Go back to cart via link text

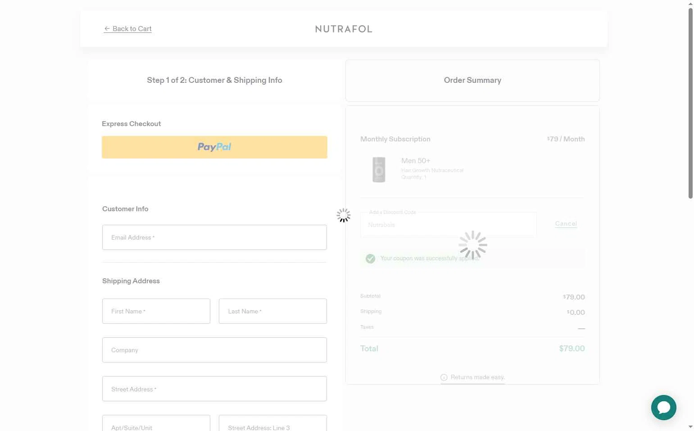(x=132, y=29)
